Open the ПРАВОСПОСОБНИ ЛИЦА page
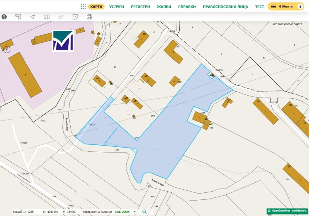This screenshot has height=216, width=309. 225,7
